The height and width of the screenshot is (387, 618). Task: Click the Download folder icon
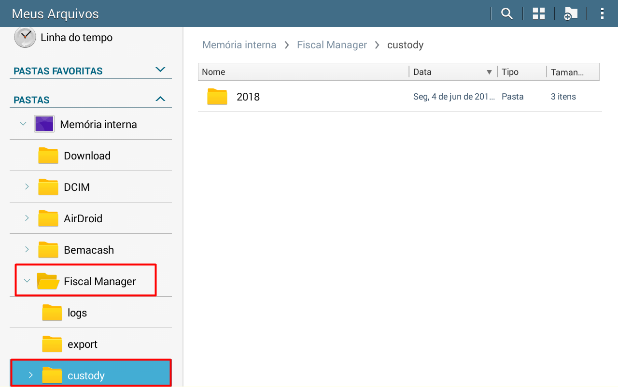click(48, 156)
